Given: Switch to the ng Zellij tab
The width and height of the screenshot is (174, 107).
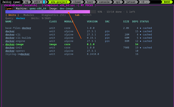Looking at the screenshot, I should click(26, 2).
